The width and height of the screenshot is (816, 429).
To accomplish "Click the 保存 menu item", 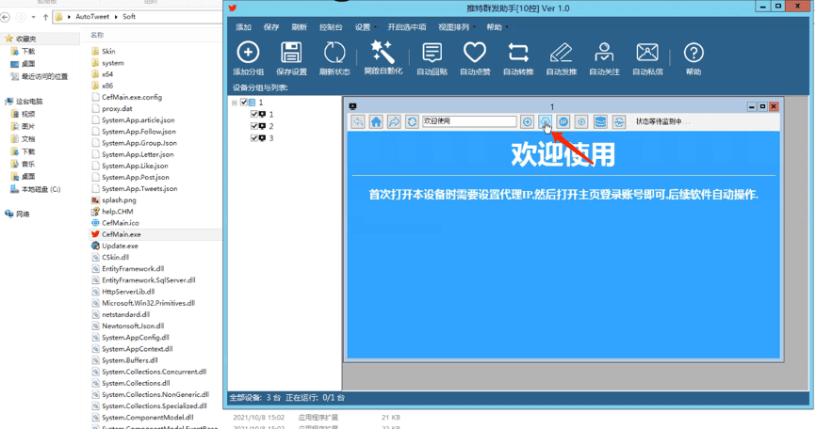I will [271, 27].
